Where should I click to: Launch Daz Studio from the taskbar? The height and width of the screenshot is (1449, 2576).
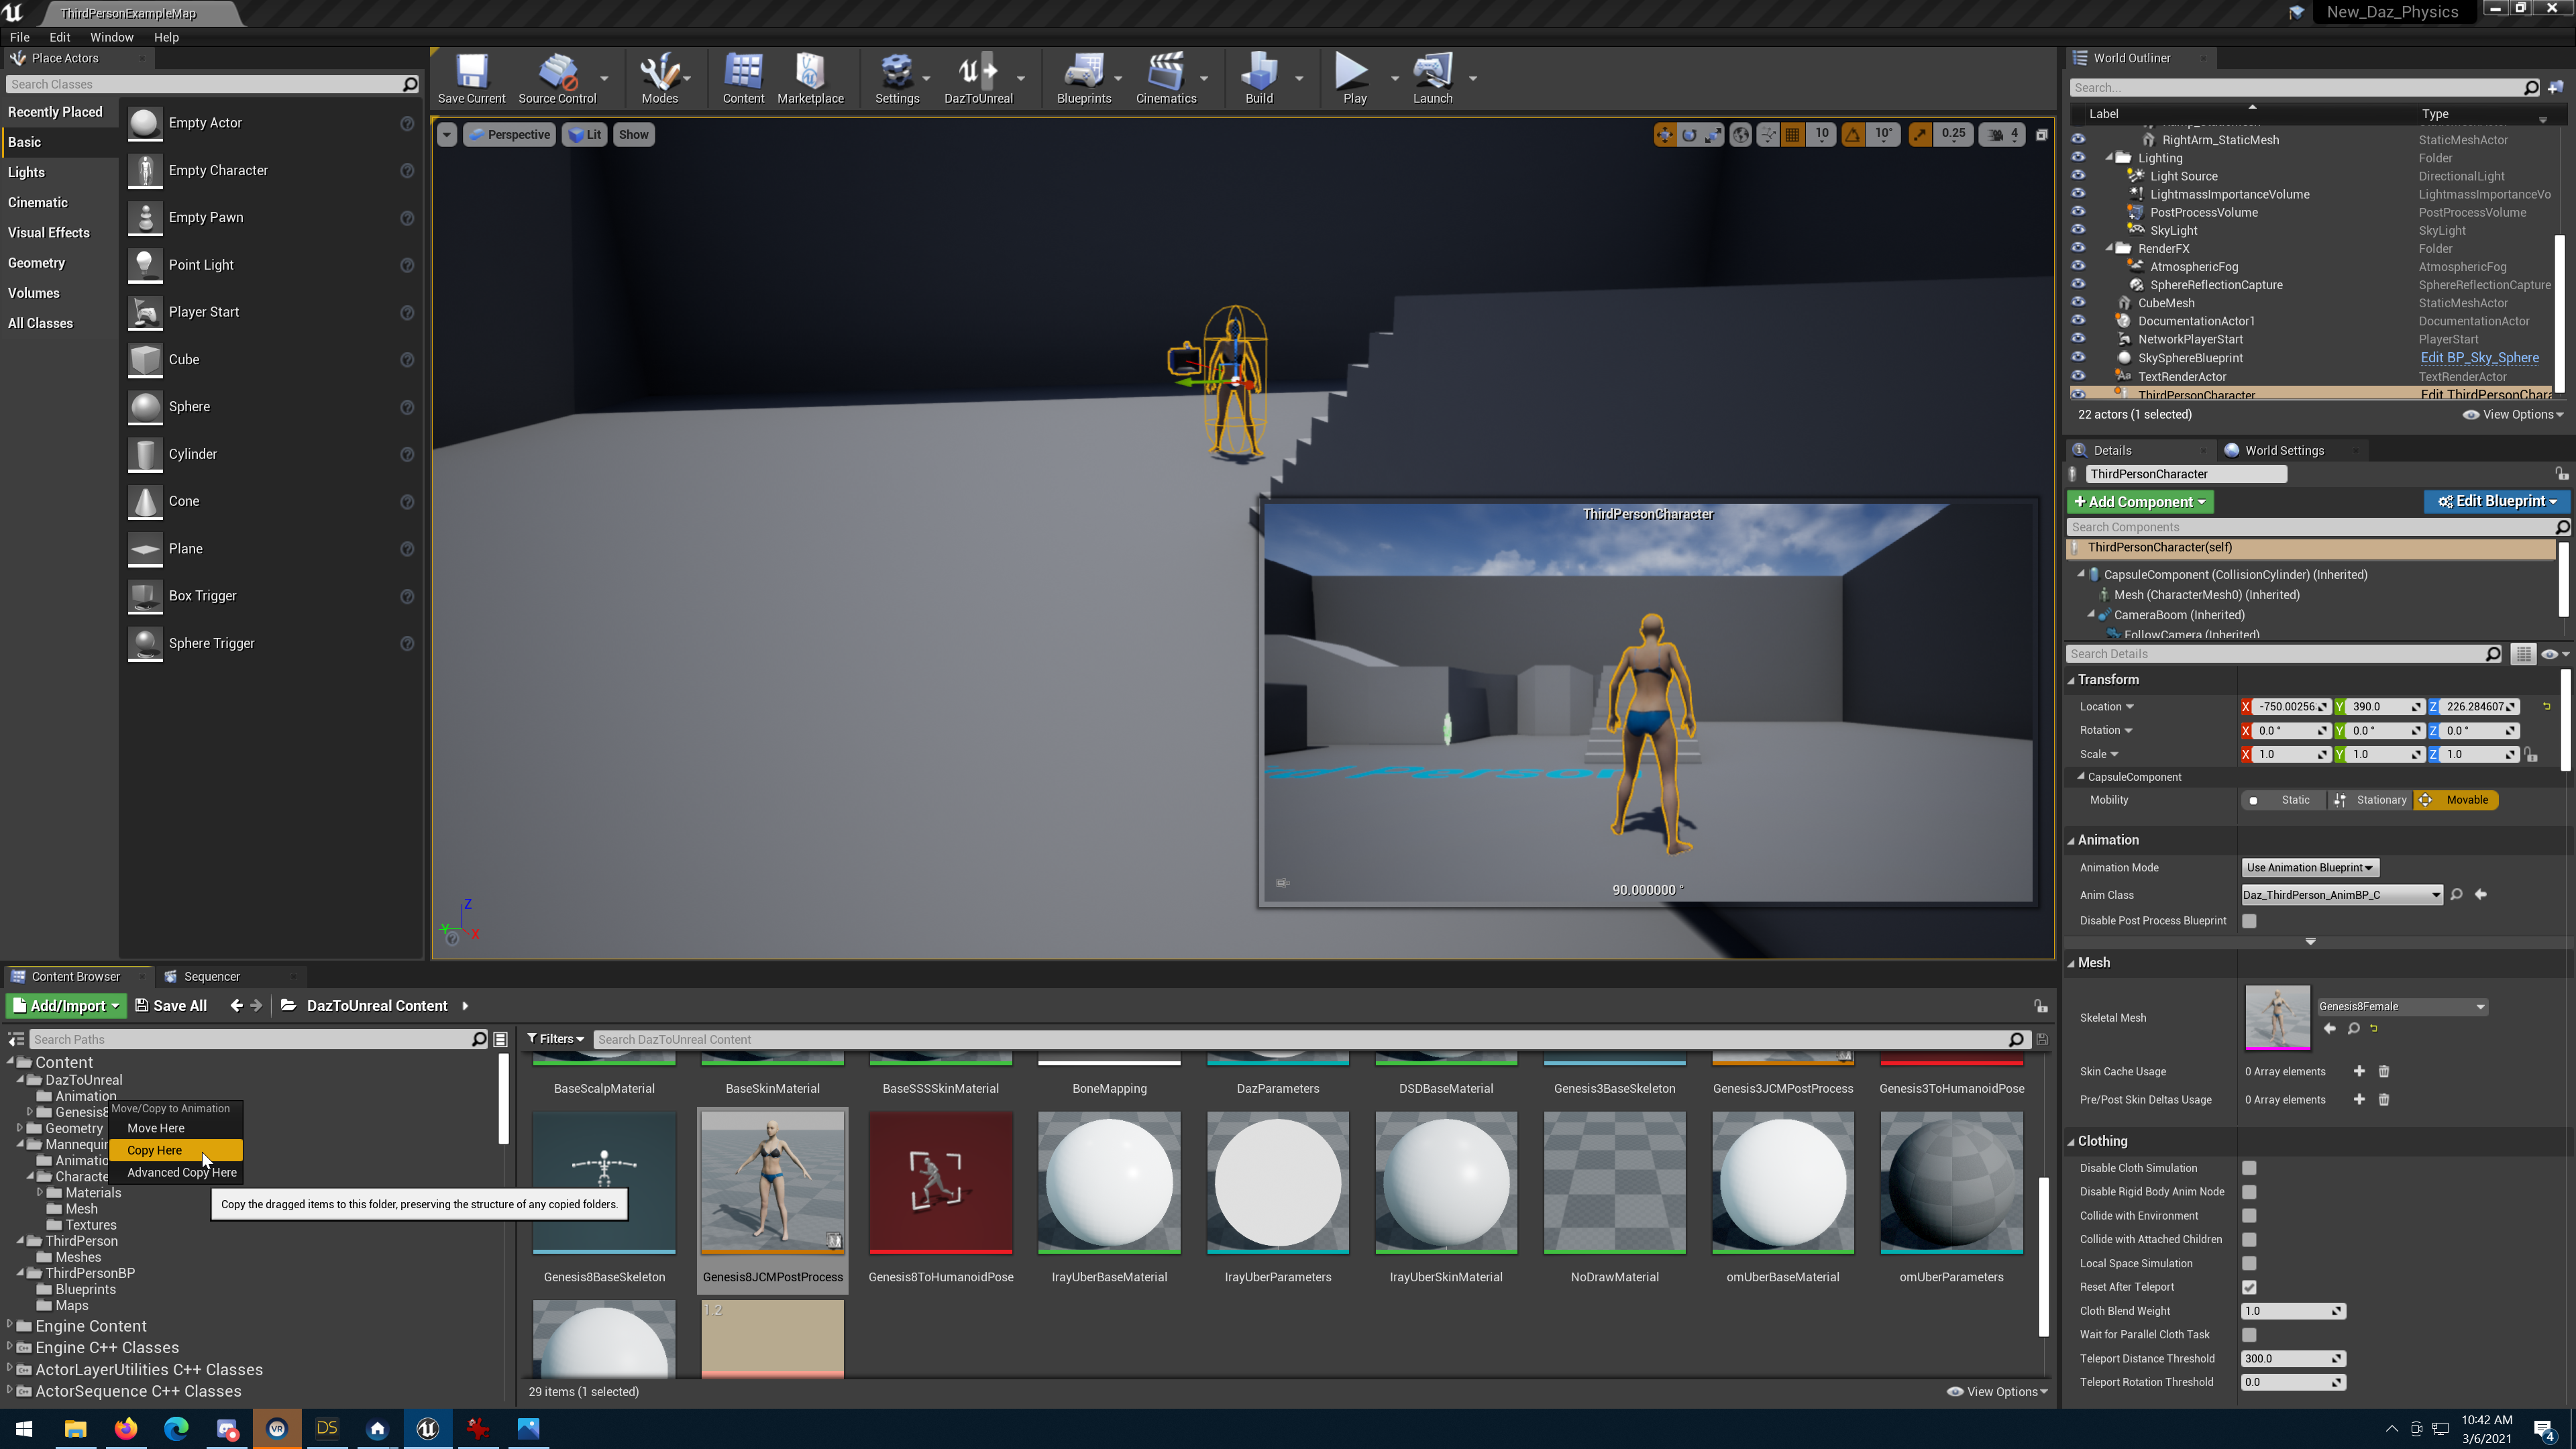coord(326,1428)
